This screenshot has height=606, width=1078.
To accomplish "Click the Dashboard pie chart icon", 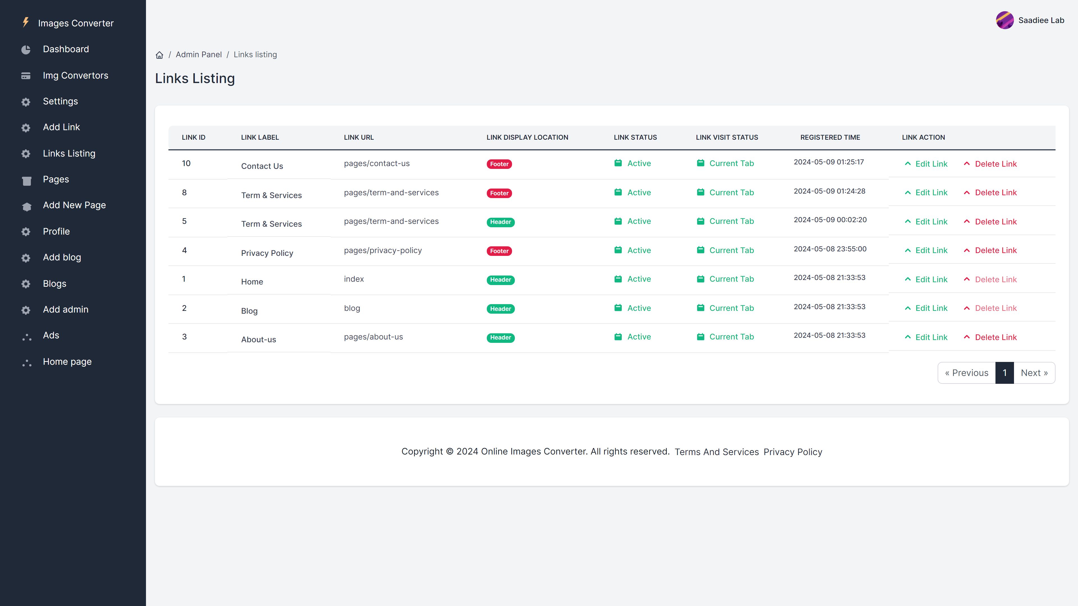I will coord(26,50).
